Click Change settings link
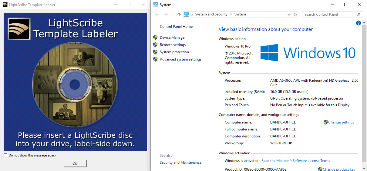 point(341,122)
